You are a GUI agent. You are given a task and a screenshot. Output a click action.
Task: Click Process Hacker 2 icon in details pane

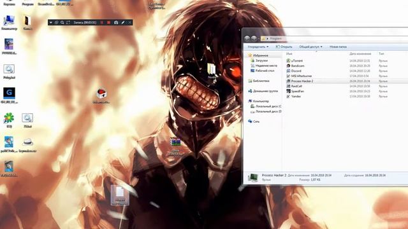(x=252, y=177)
